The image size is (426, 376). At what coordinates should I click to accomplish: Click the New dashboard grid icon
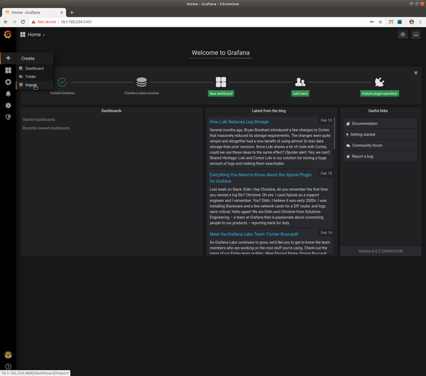[221, 82]
